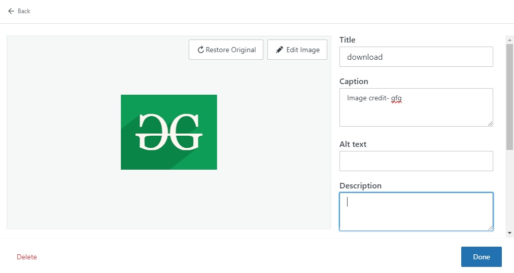514x273 pixels.
Task: Click the circular arrow Restore Original icon
Action: [200, 50]
